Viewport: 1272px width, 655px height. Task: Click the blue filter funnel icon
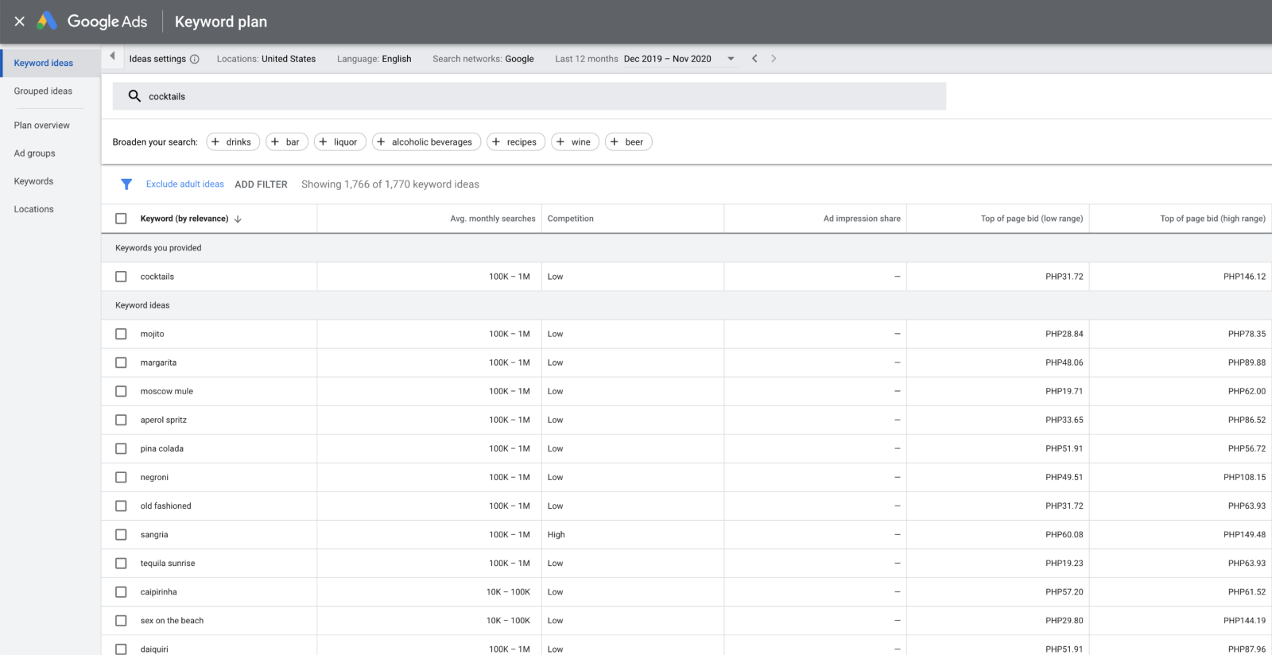pyautogui.click(x=126, y=184)
